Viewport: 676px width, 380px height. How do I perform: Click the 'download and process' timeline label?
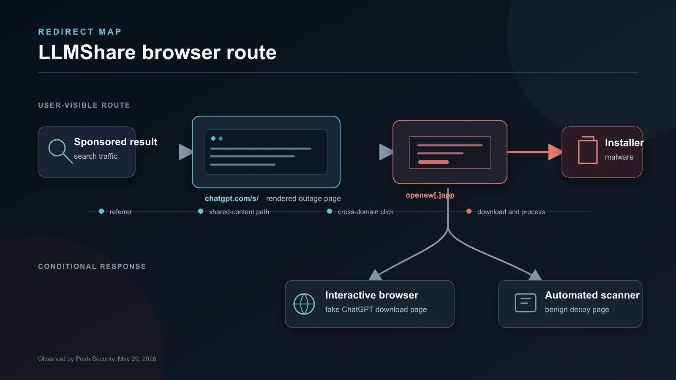coord(511,212)
